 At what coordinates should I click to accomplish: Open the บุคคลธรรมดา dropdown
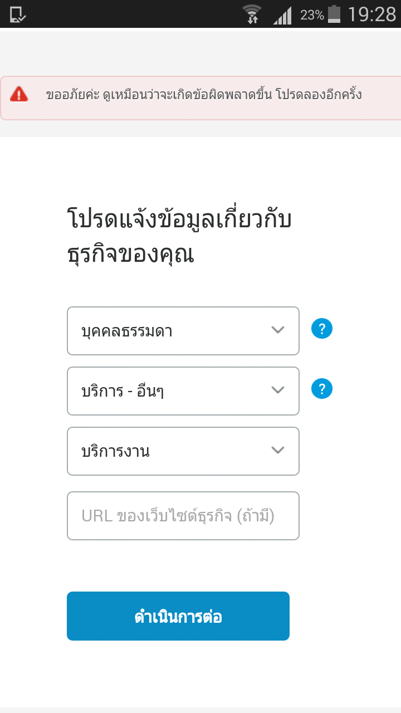pyautogui.click(x=183, y=331)
